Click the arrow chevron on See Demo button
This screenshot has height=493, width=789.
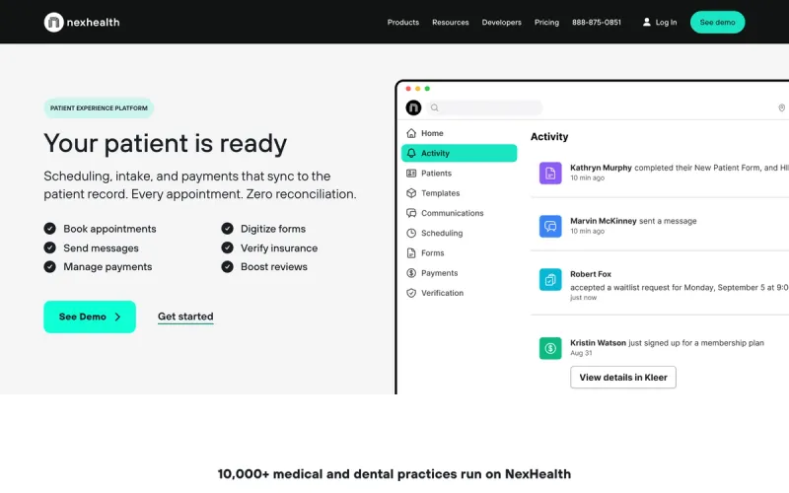tap(117, 317)
